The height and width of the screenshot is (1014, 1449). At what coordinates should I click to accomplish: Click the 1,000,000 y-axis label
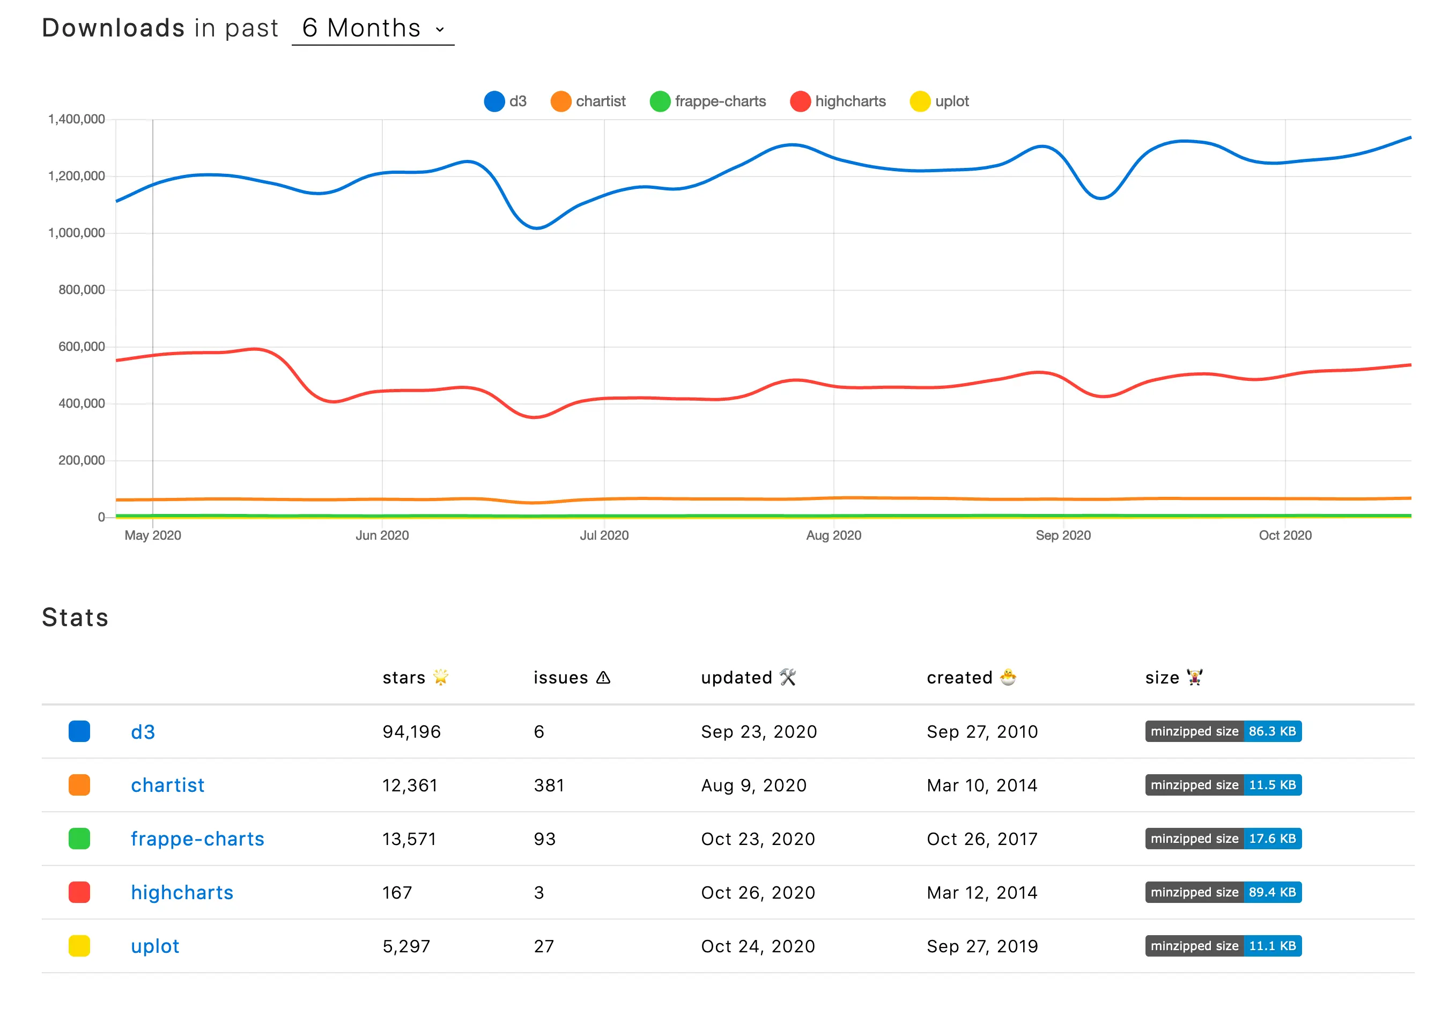(76, 233)
